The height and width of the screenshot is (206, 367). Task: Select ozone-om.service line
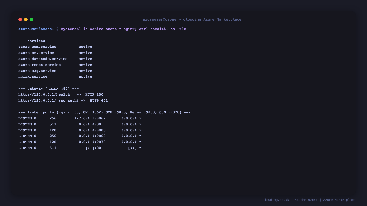55,53
